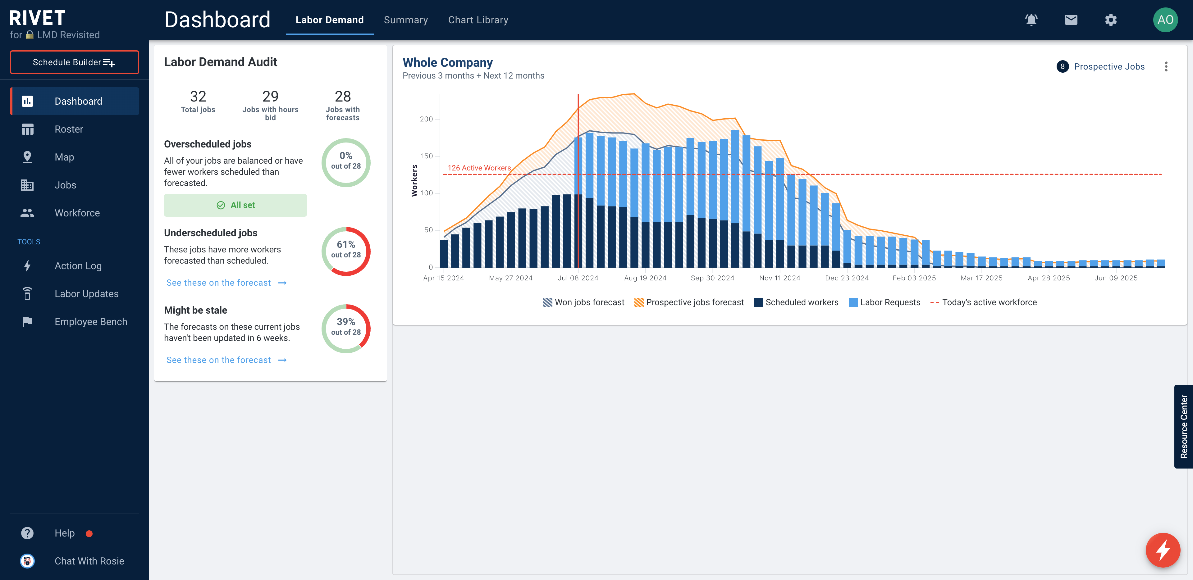Open the AO user avatar menu
The width and height of the screenshot is (1193, 580).
1165,20
